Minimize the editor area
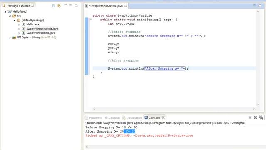The image size is (266, 150). [x=254, y=5]
